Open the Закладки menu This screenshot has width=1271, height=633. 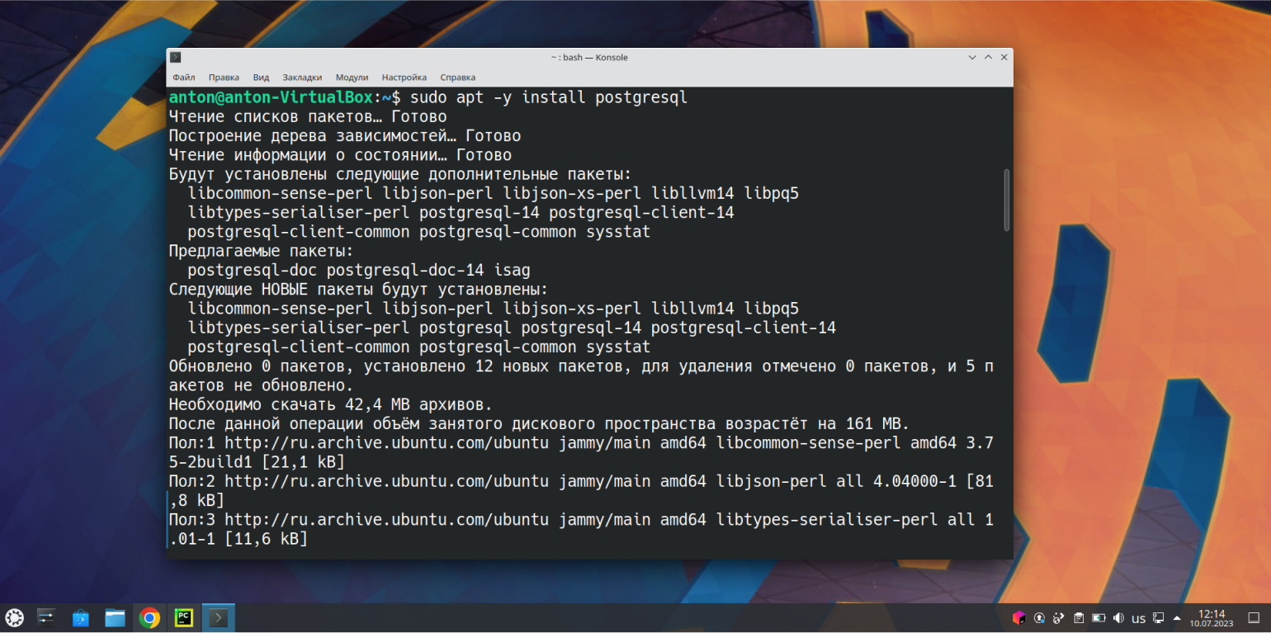pos(302,78)
